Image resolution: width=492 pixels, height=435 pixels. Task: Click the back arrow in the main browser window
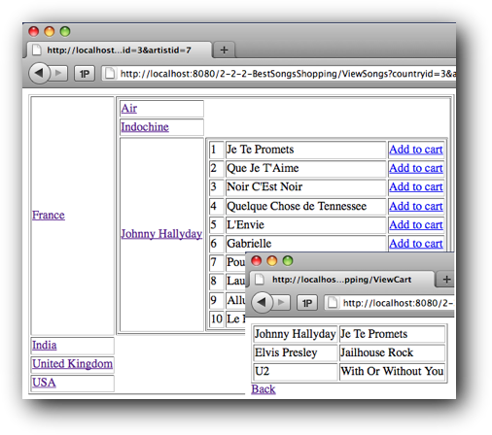39,73
